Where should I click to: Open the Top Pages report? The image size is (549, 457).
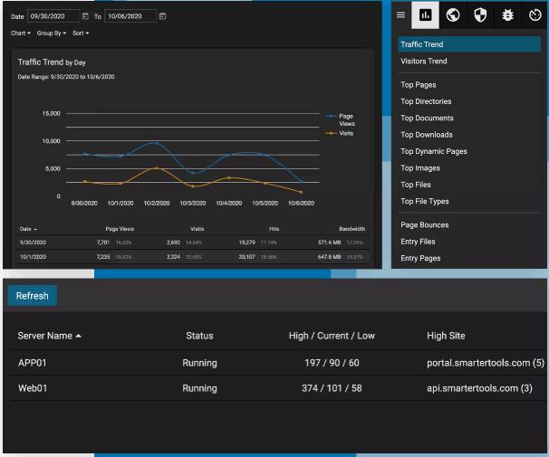coord(419,85)
